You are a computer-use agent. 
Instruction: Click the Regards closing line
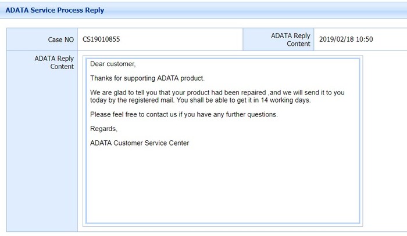(104, 129)
